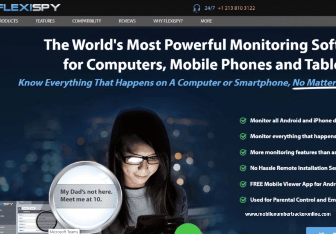Click the green checkmark beside Monitor all Android

[x=243, y=121]
